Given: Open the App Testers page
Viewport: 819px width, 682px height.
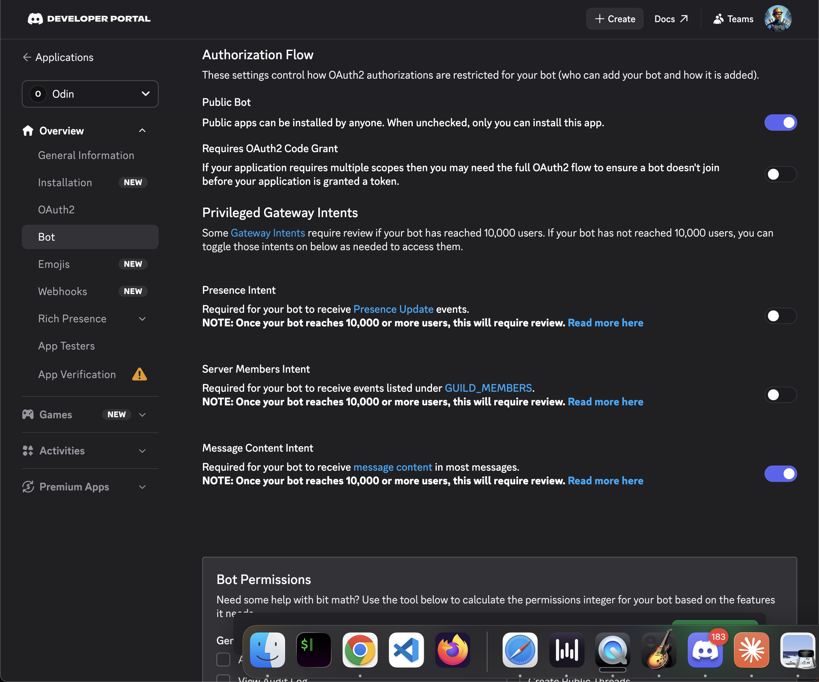Looking at the screenshot, I should 66,346.
